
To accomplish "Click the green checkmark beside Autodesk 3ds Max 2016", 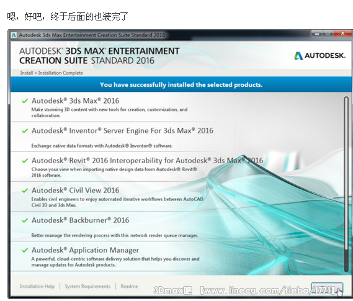I will click(x=25, y=101).
